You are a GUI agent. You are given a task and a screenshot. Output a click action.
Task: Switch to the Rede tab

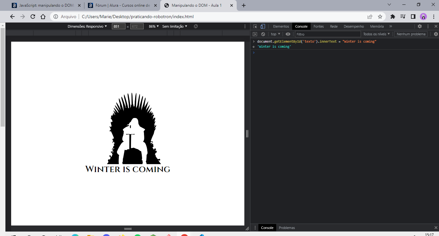click(334, 26)
